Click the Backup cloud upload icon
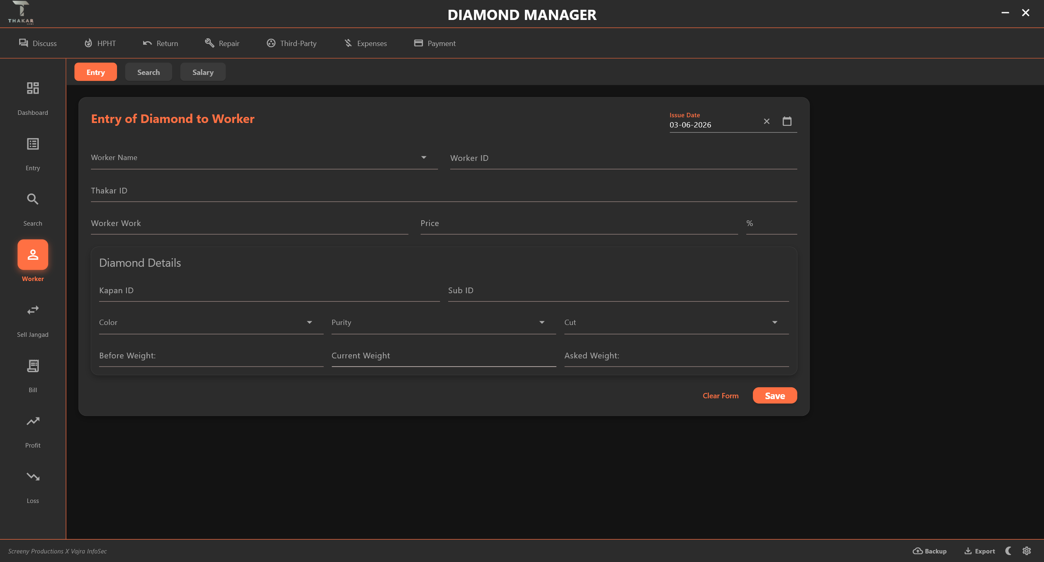 pyautogui.click(x=918, y=551)
